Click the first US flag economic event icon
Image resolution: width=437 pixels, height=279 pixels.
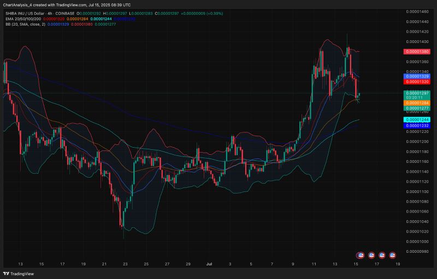[360, 254]
